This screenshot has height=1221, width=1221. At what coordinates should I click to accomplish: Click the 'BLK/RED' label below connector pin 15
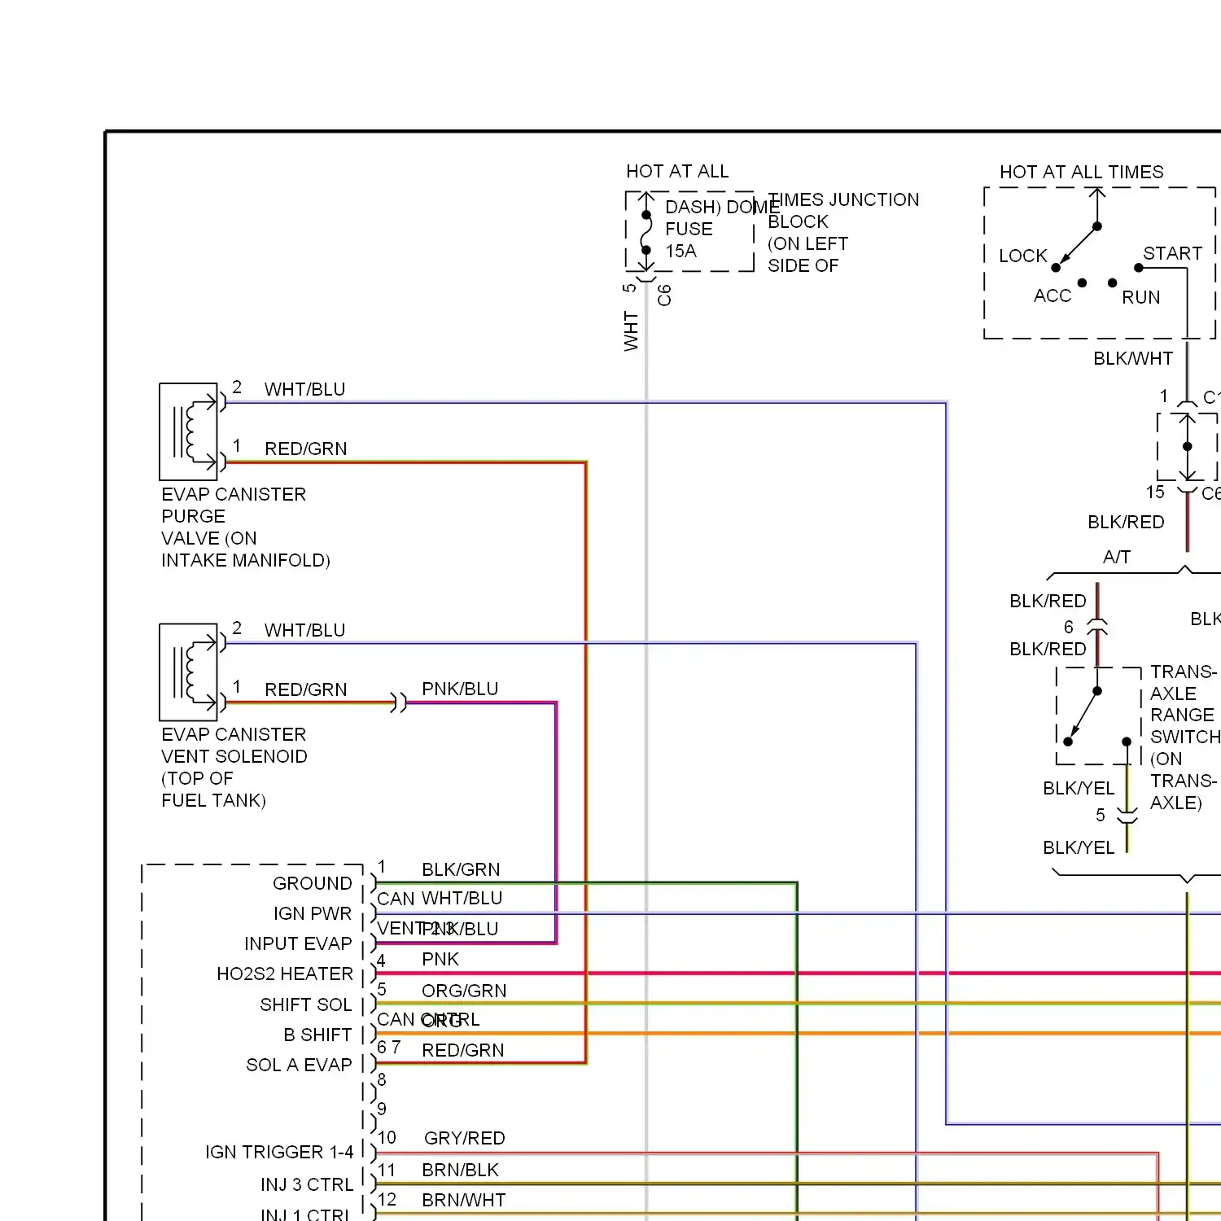click(x=1126, y=522)
